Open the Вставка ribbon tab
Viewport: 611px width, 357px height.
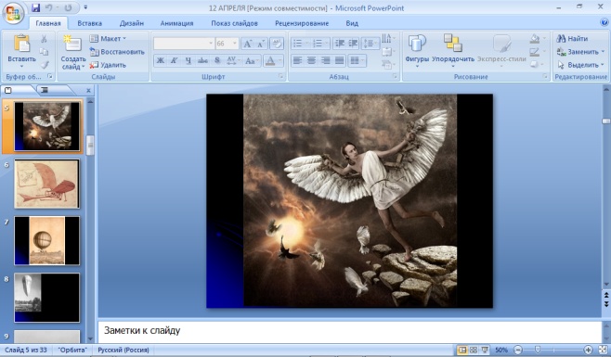click(90, 23)
